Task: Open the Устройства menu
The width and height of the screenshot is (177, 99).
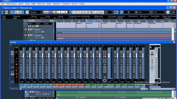Action: coord(66,4)
